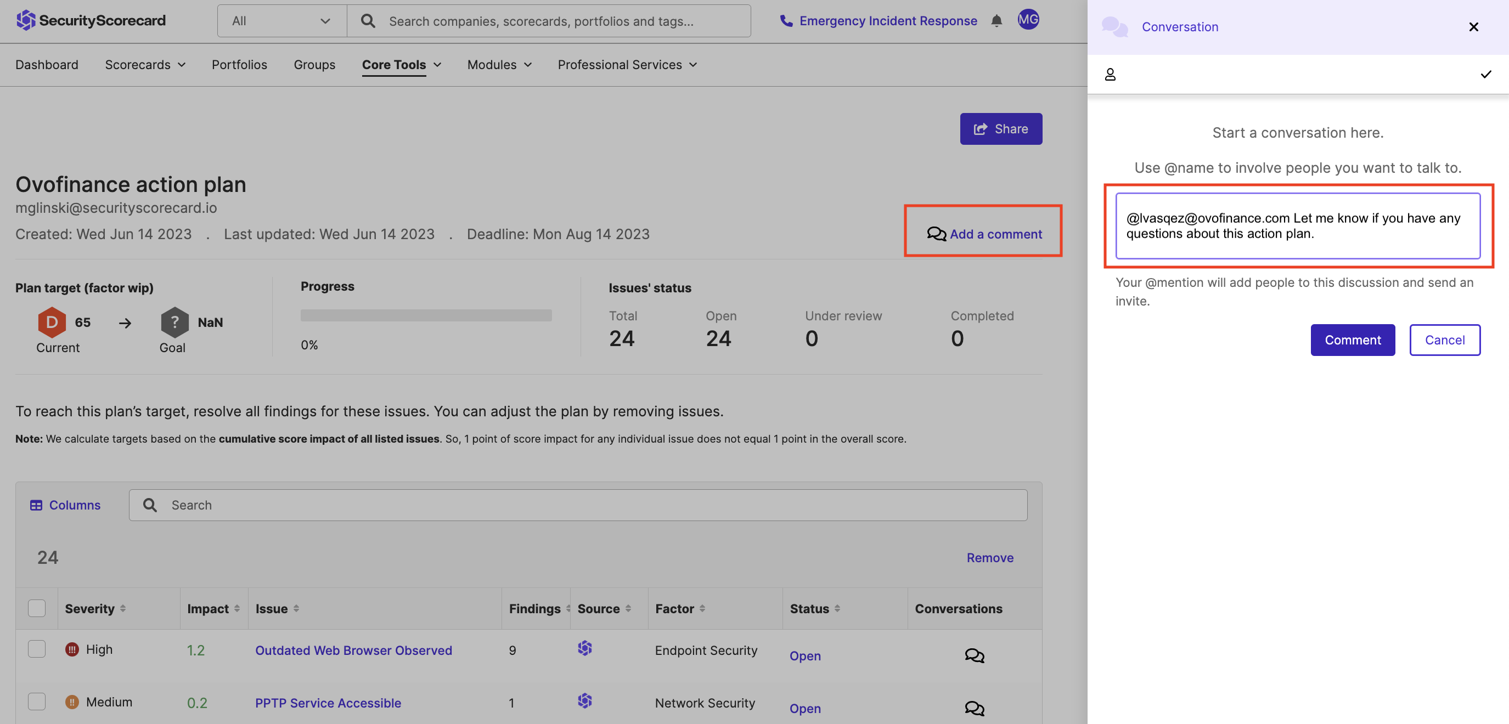1509x724 pixels.
Task: Click Open status for Outdated Web Browser
Action: click(805, 656)
